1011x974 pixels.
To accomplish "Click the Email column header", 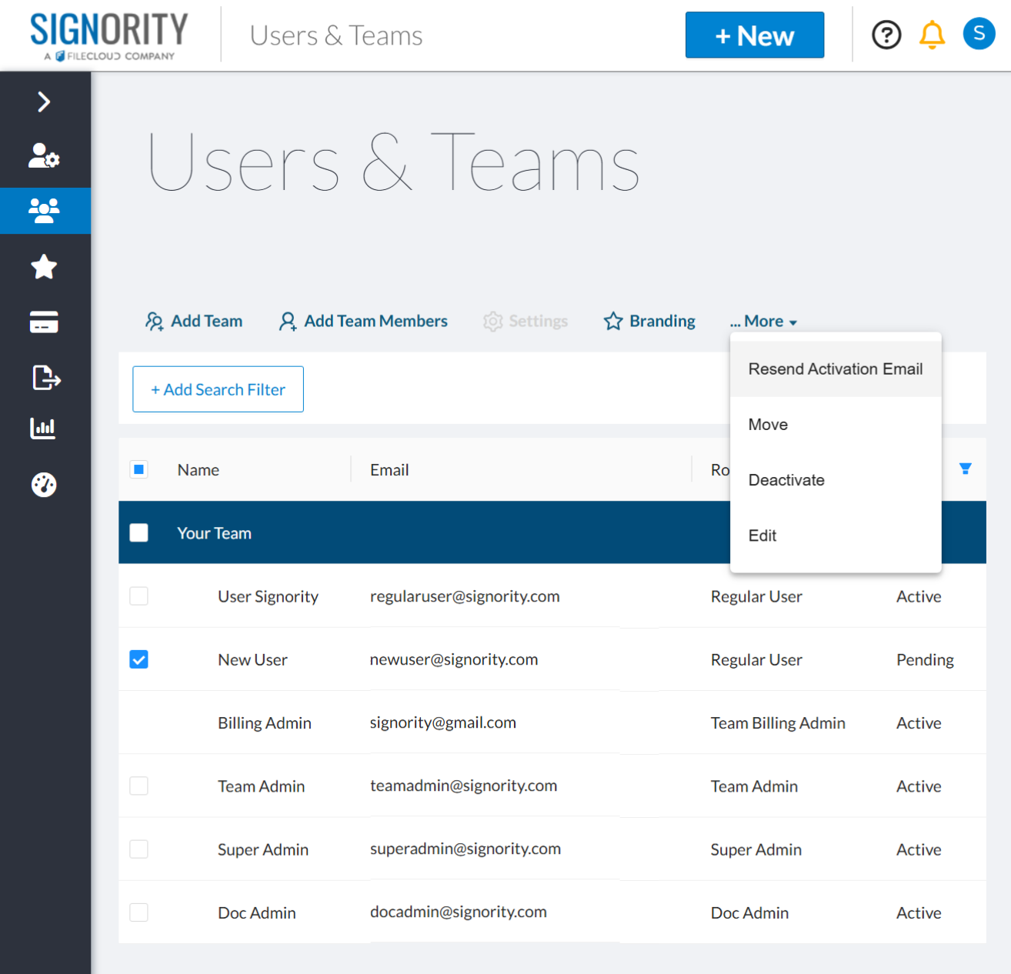I will click(389, 470).
